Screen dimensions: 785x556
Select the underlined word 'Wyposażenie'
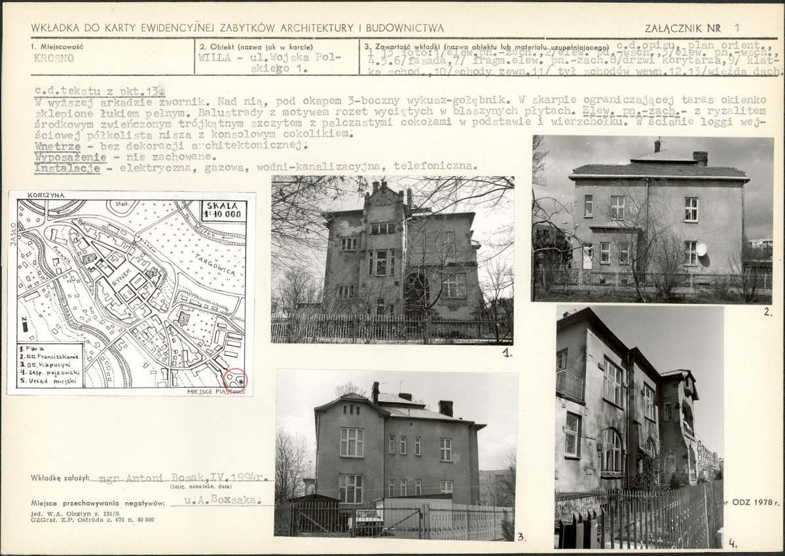[71, 157]
